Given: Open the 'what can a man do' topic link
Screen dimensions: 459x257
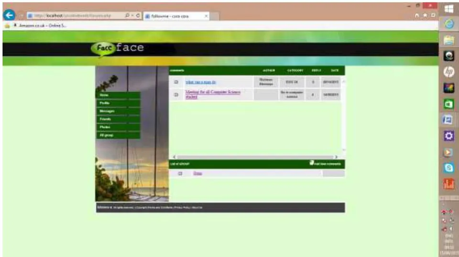Looking at the screenshot, I should [201, 82].
